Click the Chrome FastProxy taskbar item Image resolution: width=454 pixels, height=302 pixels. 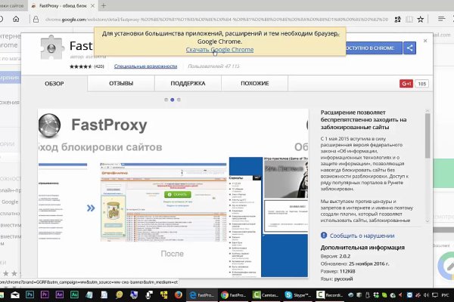(x=235, y=295)
